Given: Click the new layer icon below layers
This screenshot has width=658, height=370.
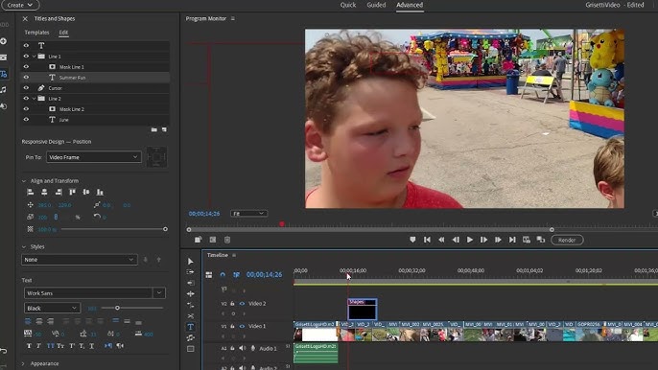Looking at the screenshot, I should pyautogui.click(x=164, y=129).
